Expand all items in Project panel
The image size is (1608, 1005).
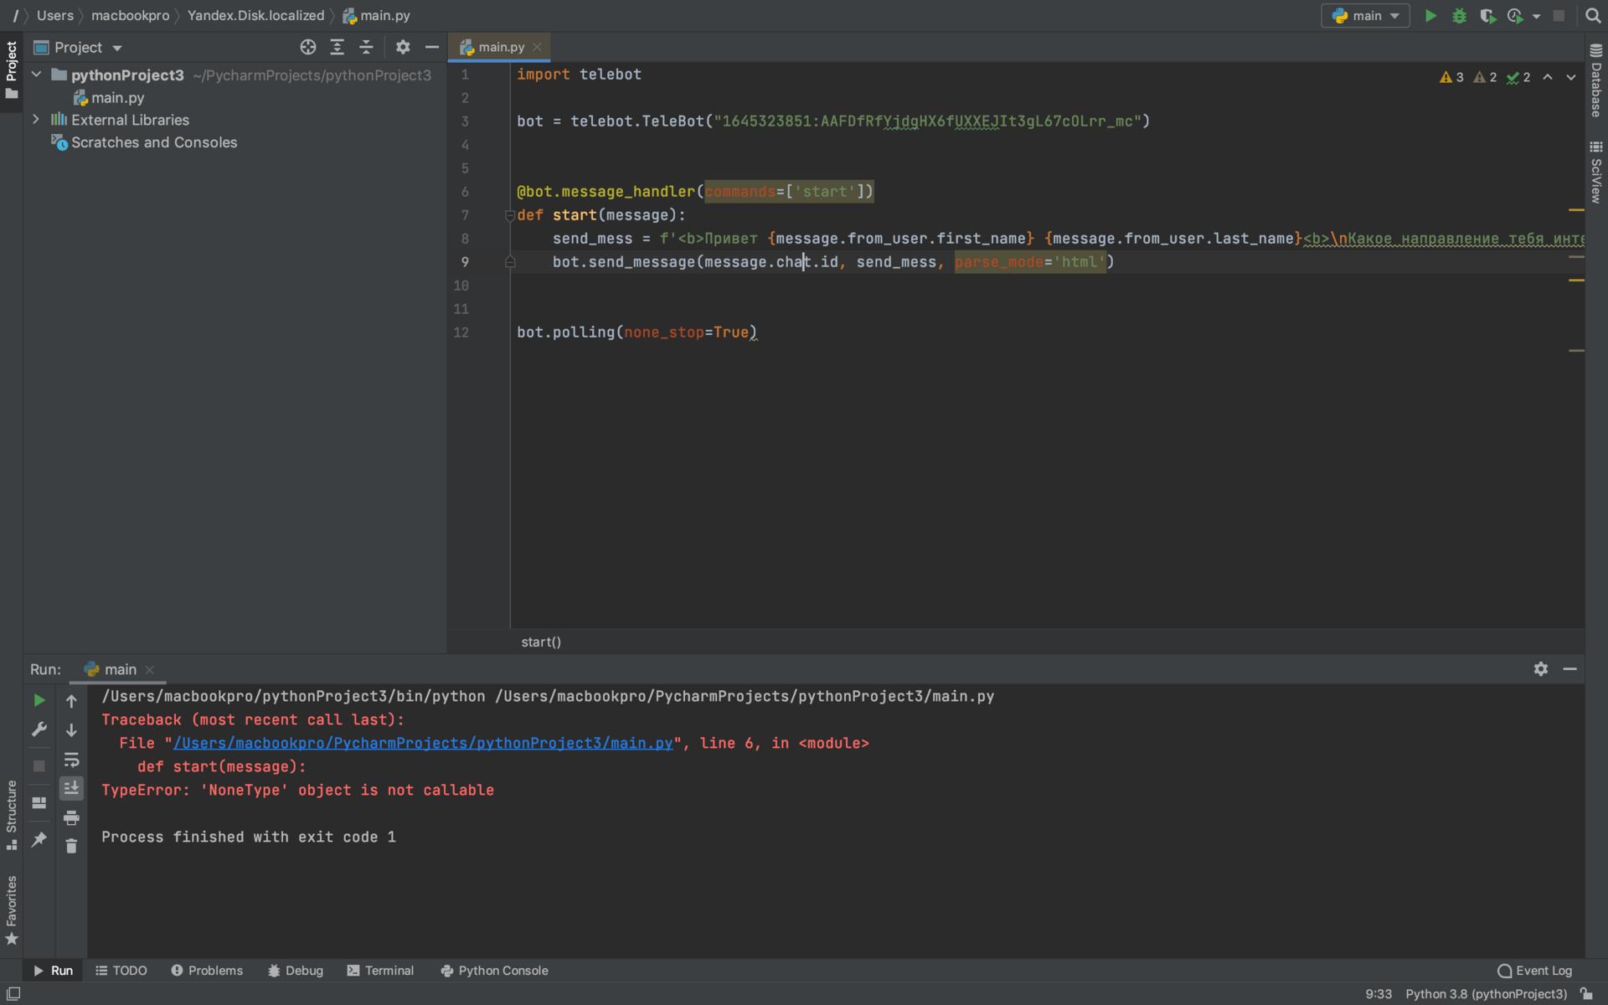point(338,48)
